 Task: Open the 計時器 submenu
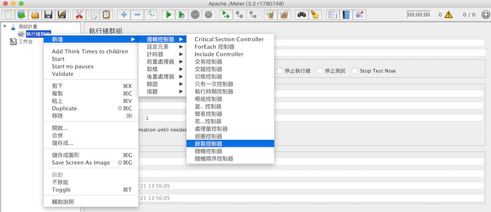tap(162, 54)
